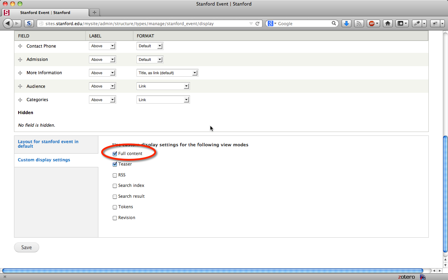Select the Custom display settings vertical tab
The height and width of the screenshot is (280, 448).
point(44,160)
